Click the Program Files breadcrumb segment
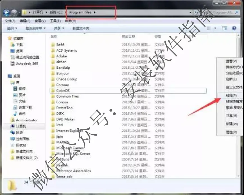 point(80,12)
